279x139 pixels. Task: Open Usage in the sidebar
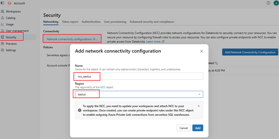10,24
